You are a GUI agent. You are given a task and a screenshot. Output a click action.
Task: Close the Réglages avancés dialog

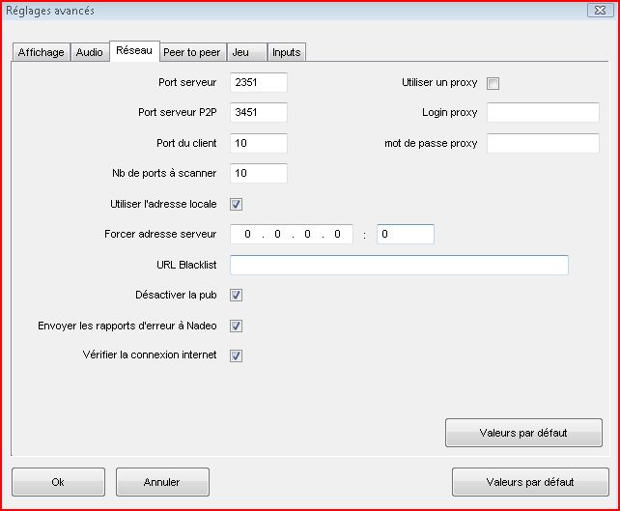[601, 11]
